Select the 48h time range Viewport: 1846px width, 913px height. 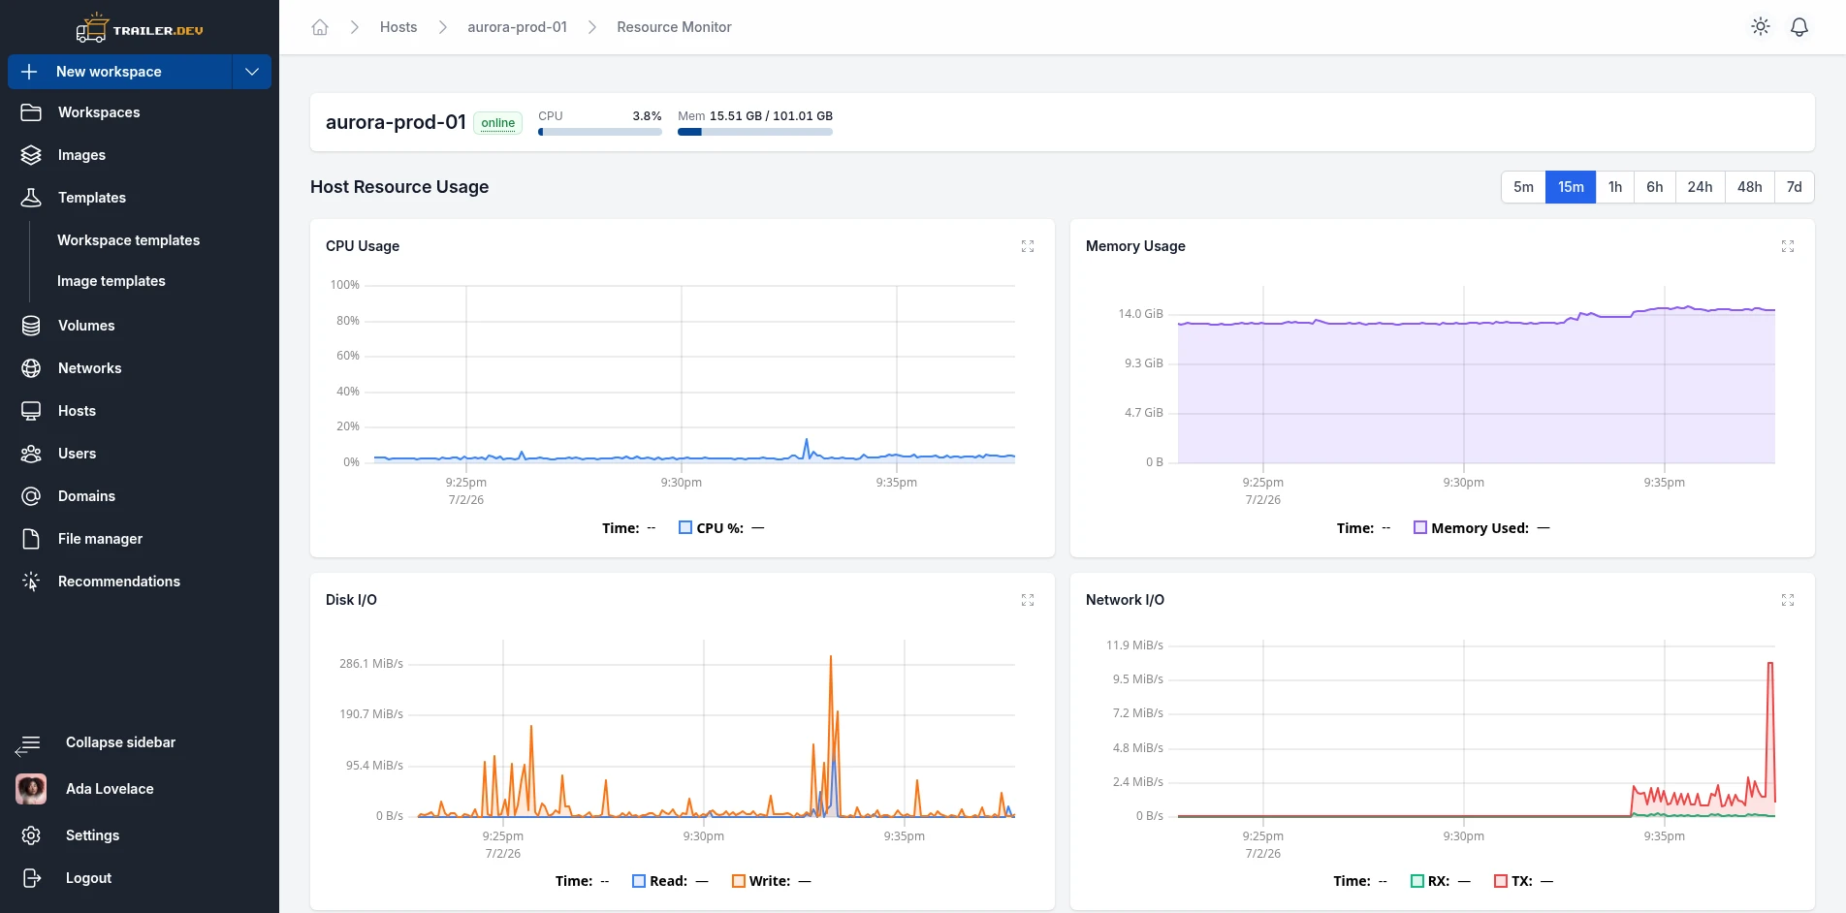coord(1750,187)
